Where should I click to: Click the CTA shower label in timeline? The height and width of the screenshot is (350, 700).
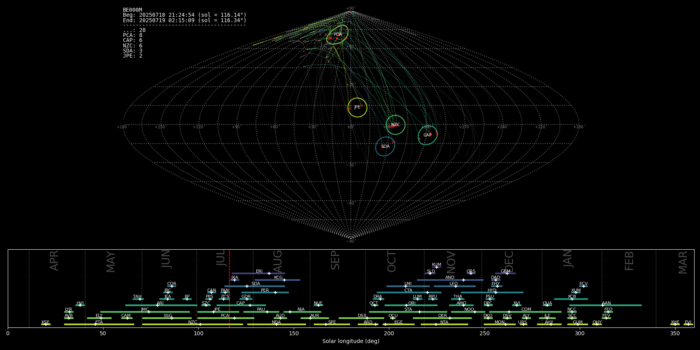pos(408,290)
